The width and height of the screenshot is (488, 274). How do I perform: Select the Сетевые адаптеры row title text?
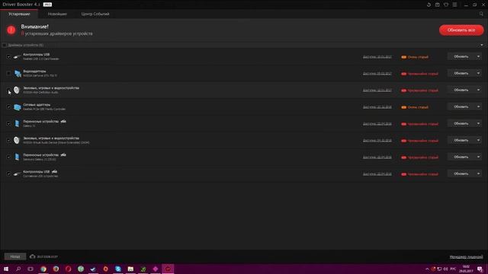[x=37, y=105]
